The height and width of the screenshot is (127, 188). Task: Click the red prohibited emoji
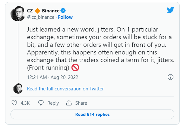75,67
